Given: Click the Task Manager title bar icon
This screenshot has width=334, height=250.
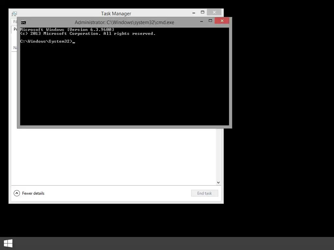Looking at the screenshot, I should click(x=14, y=14).
